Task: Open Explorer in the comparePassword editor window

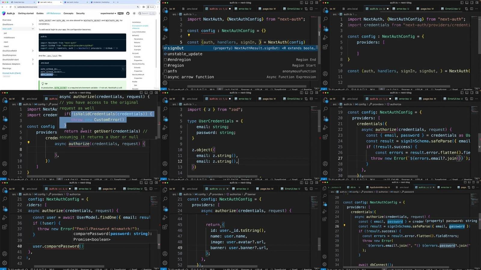Action: (5, 190)
